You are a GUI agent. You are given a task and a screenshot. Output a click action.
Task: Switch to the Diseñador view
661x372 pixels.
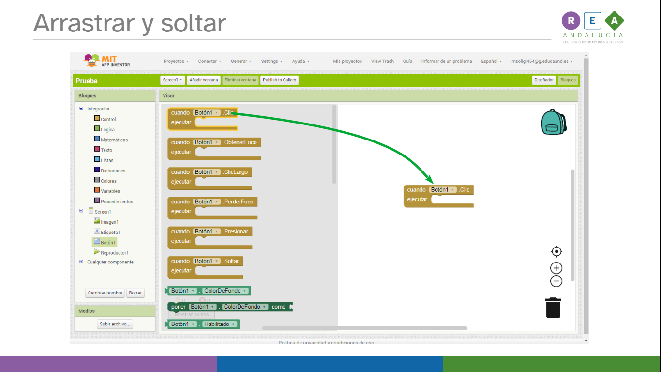544,80
